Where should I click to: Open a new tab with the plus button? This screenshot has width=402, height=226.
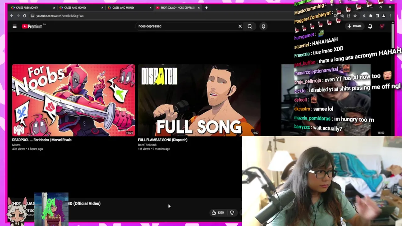[x=206, y=8]
